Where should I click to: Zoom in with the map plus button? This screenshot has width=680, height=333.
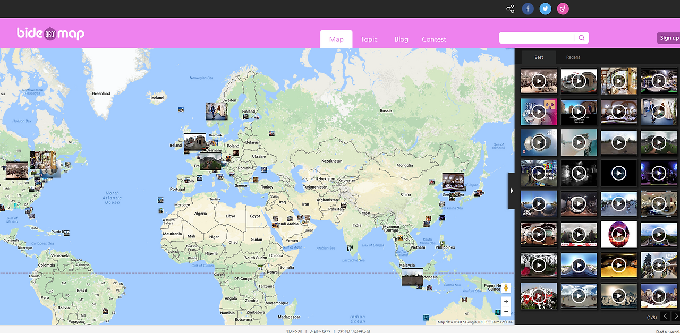click(x=506, y=301)
